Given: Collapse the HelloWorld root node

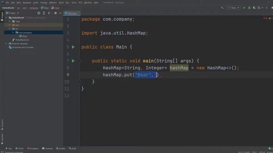Looking at the screenshot, I should click(6, 18).
